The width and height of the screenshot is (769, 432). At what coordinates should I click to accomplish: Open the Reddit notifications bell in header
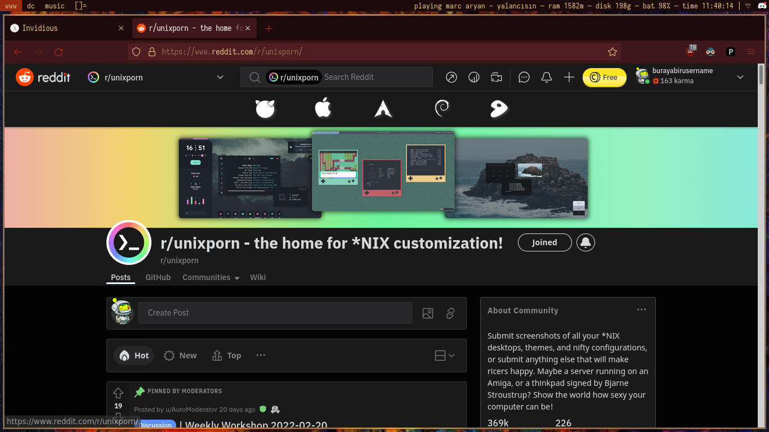pos(547,77)
